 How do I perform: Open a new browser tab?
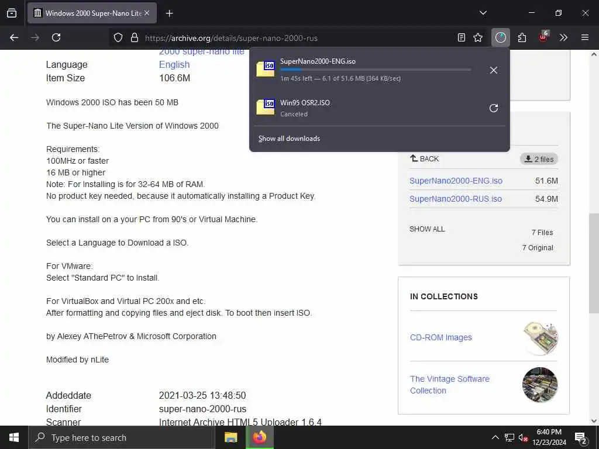pyautogui.click(x=169, y=13)
